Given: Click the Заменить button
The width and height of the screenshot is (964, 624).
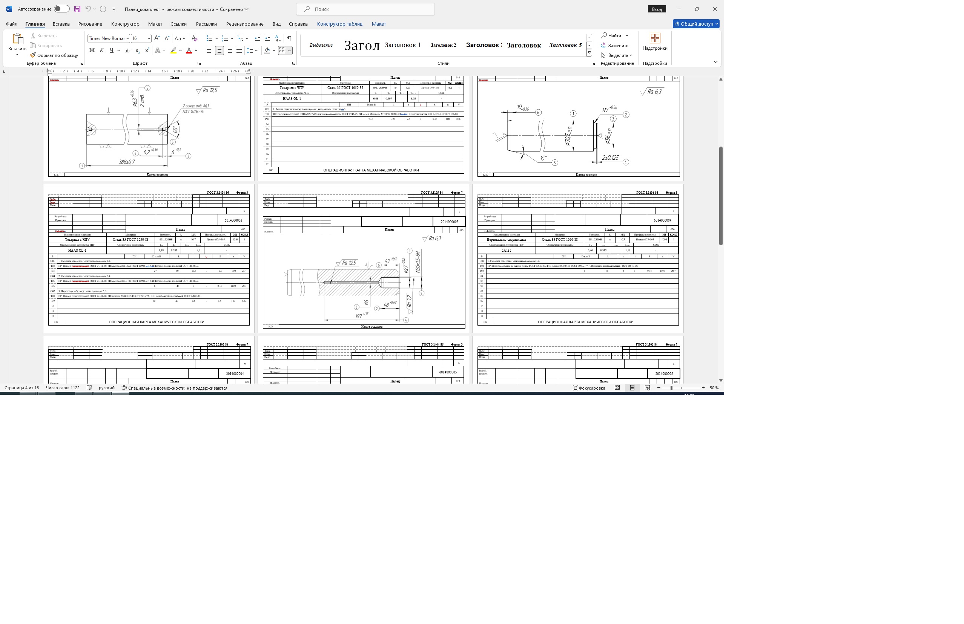Looking at the screenshot, I should (615, 45).
